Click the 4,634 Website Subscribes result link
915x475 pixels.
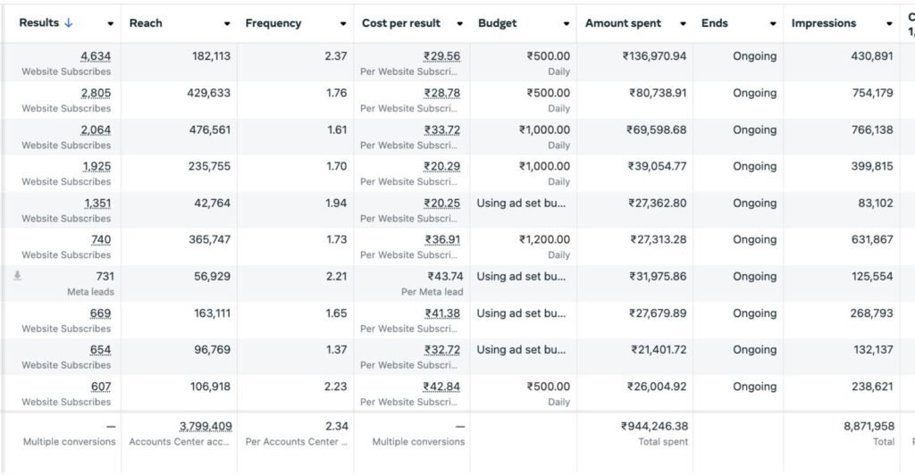(x=96, y=56)
